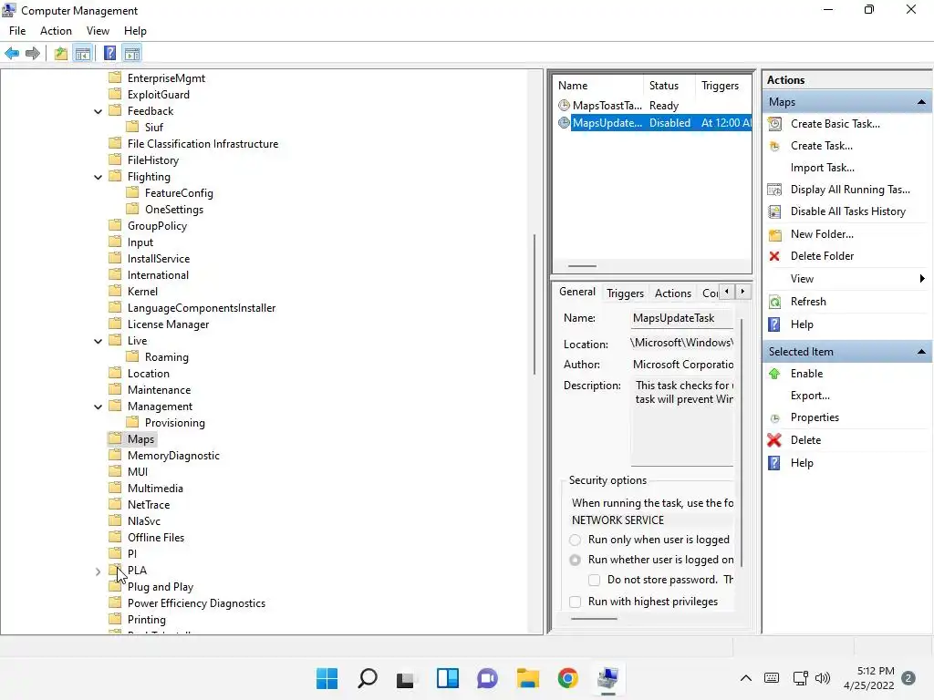
Task: Check Do not store password
Action: point(594,580)
